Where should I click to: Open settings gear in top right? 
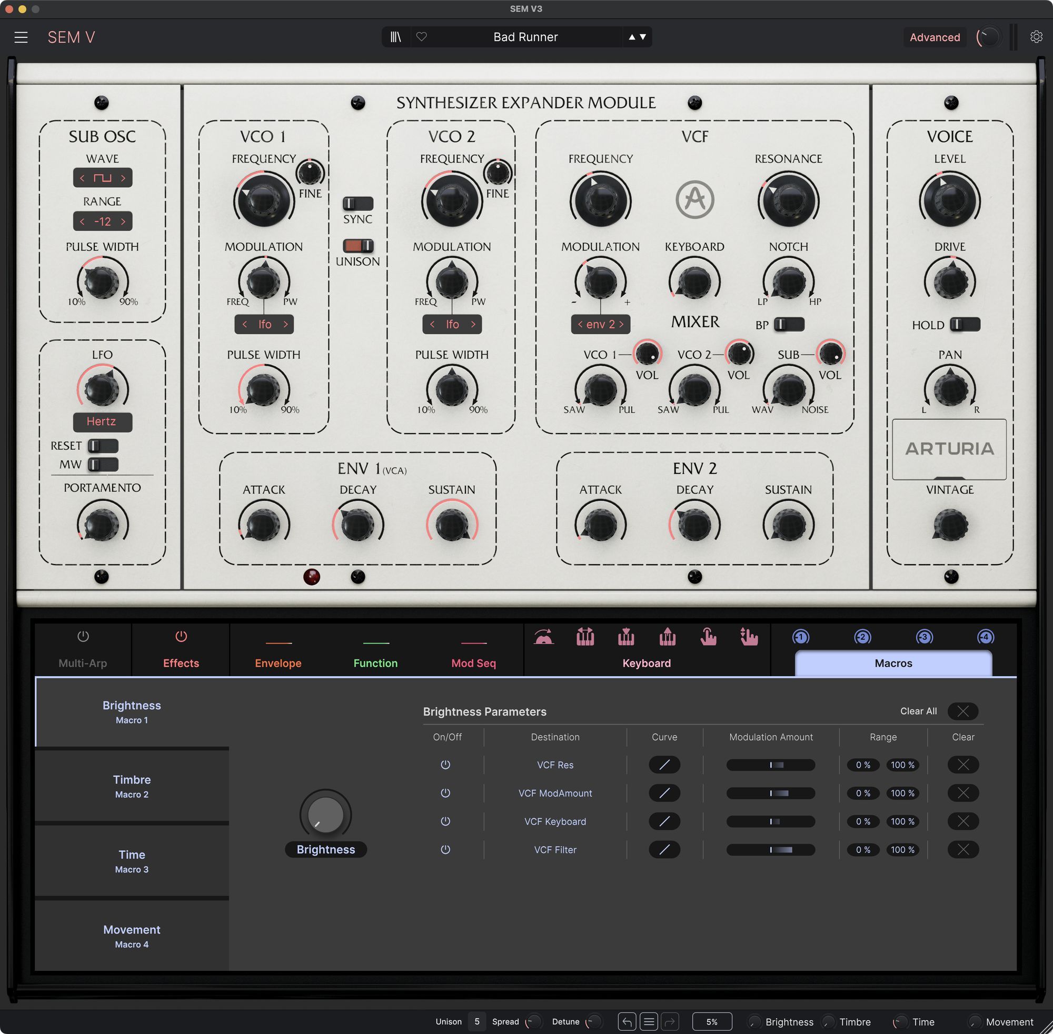point(1036,37)
